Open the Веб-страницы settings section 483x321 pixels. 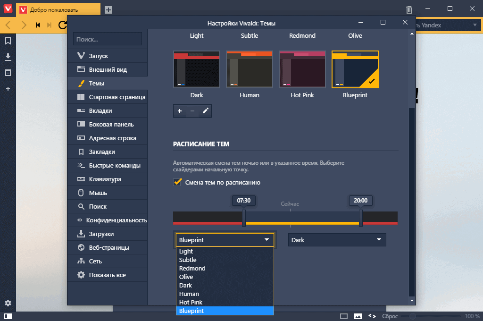click(x=108, y=248)
